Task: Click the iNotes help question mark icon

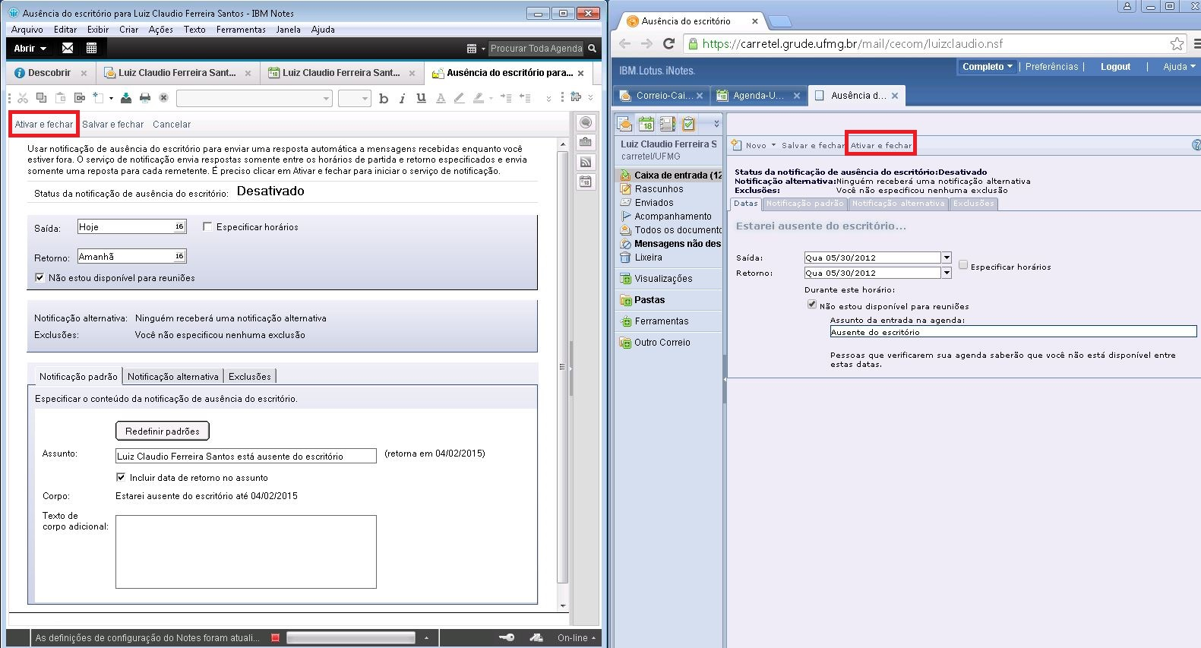Action: pos(1196,145)
